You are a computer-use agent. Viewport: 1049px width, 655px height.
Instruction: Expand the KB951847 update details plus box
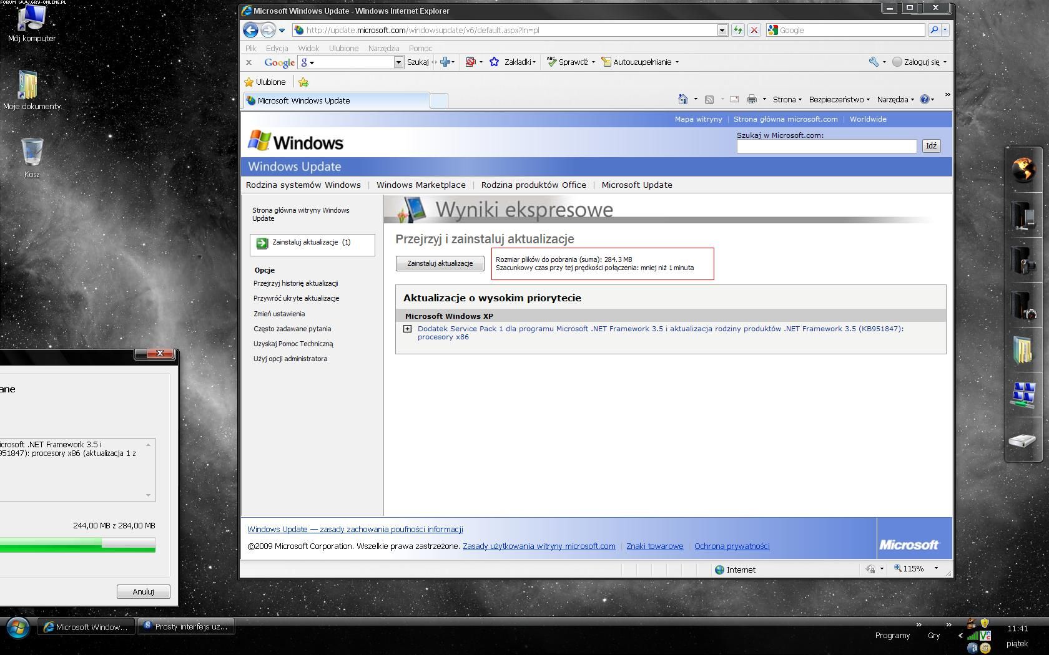408,329
